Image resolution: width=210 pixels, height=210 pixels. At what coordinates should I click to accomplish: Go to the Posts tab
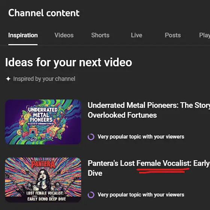tap(173, 35)
